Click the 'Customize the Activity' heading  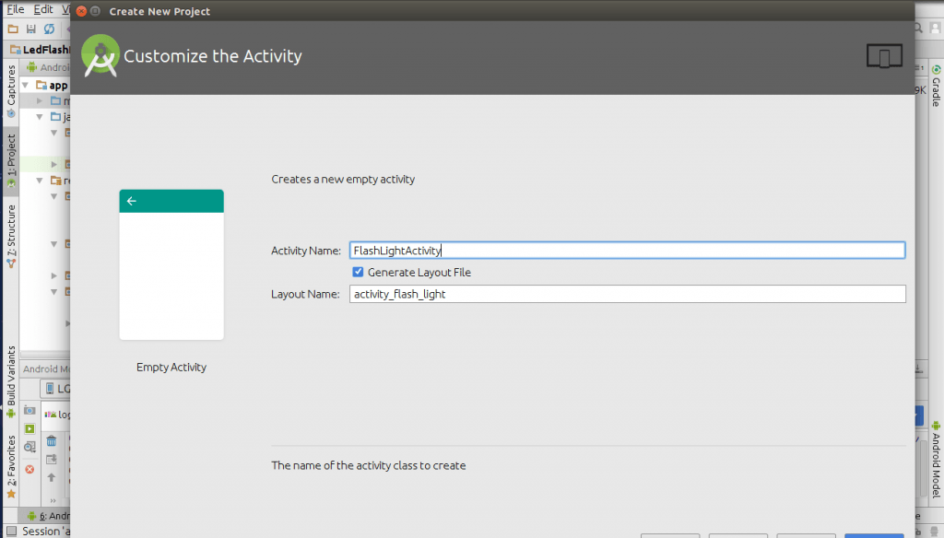(213, 56)
